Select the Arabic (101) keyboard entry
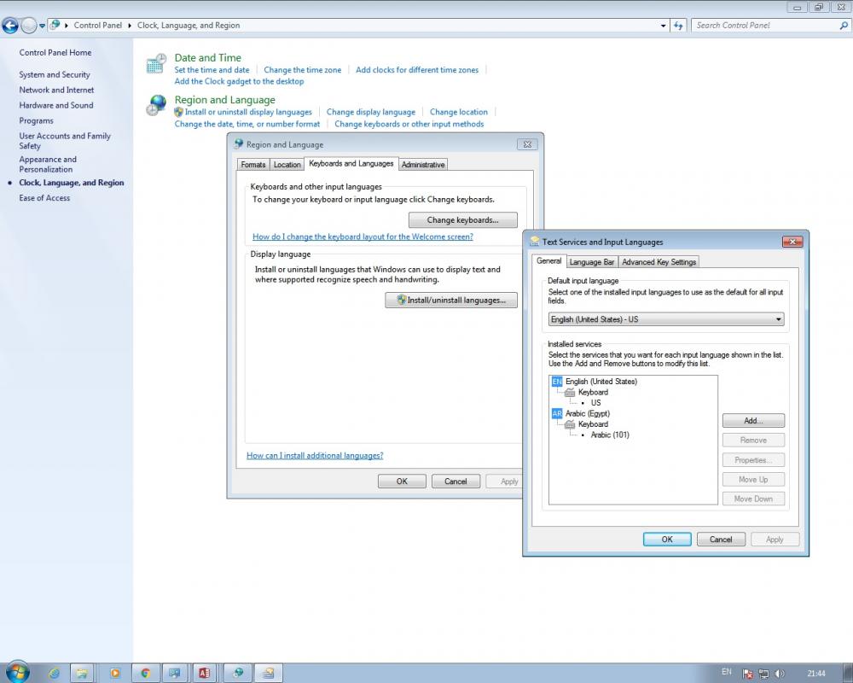Image resolution: width=853 pixels, height=683 pixels. [x=610, y=435]
